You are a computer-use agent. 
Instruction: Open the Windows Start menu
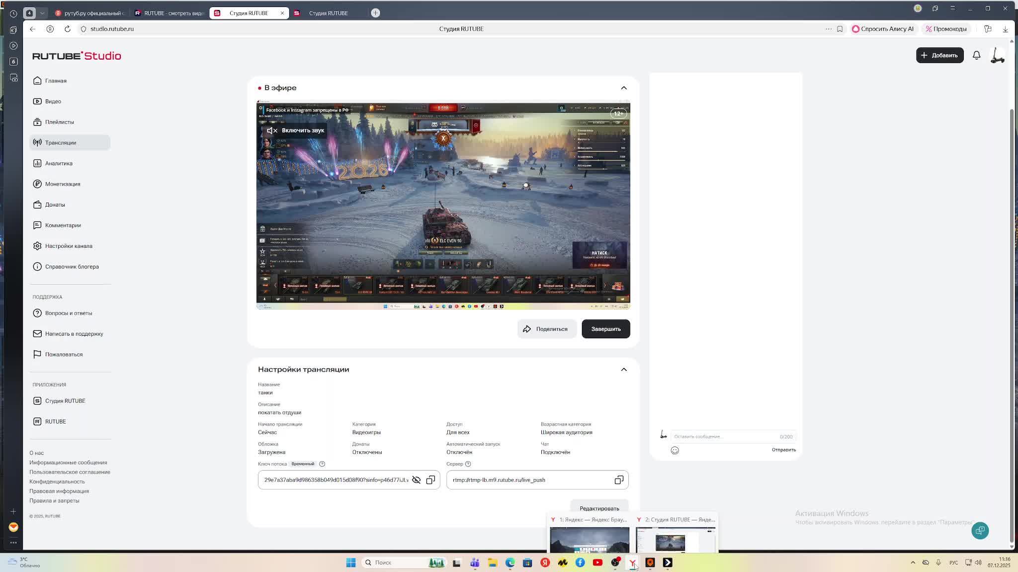pyautogui.click(x=351, y=563)
